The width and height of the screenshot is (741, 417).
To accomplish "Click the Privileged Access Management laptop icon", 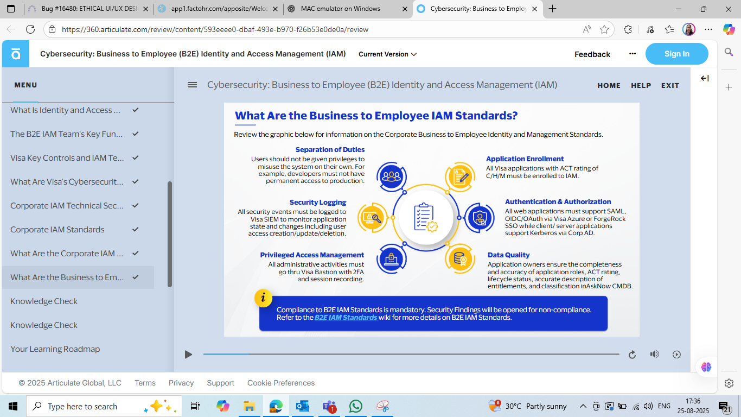I will point(392,260).
